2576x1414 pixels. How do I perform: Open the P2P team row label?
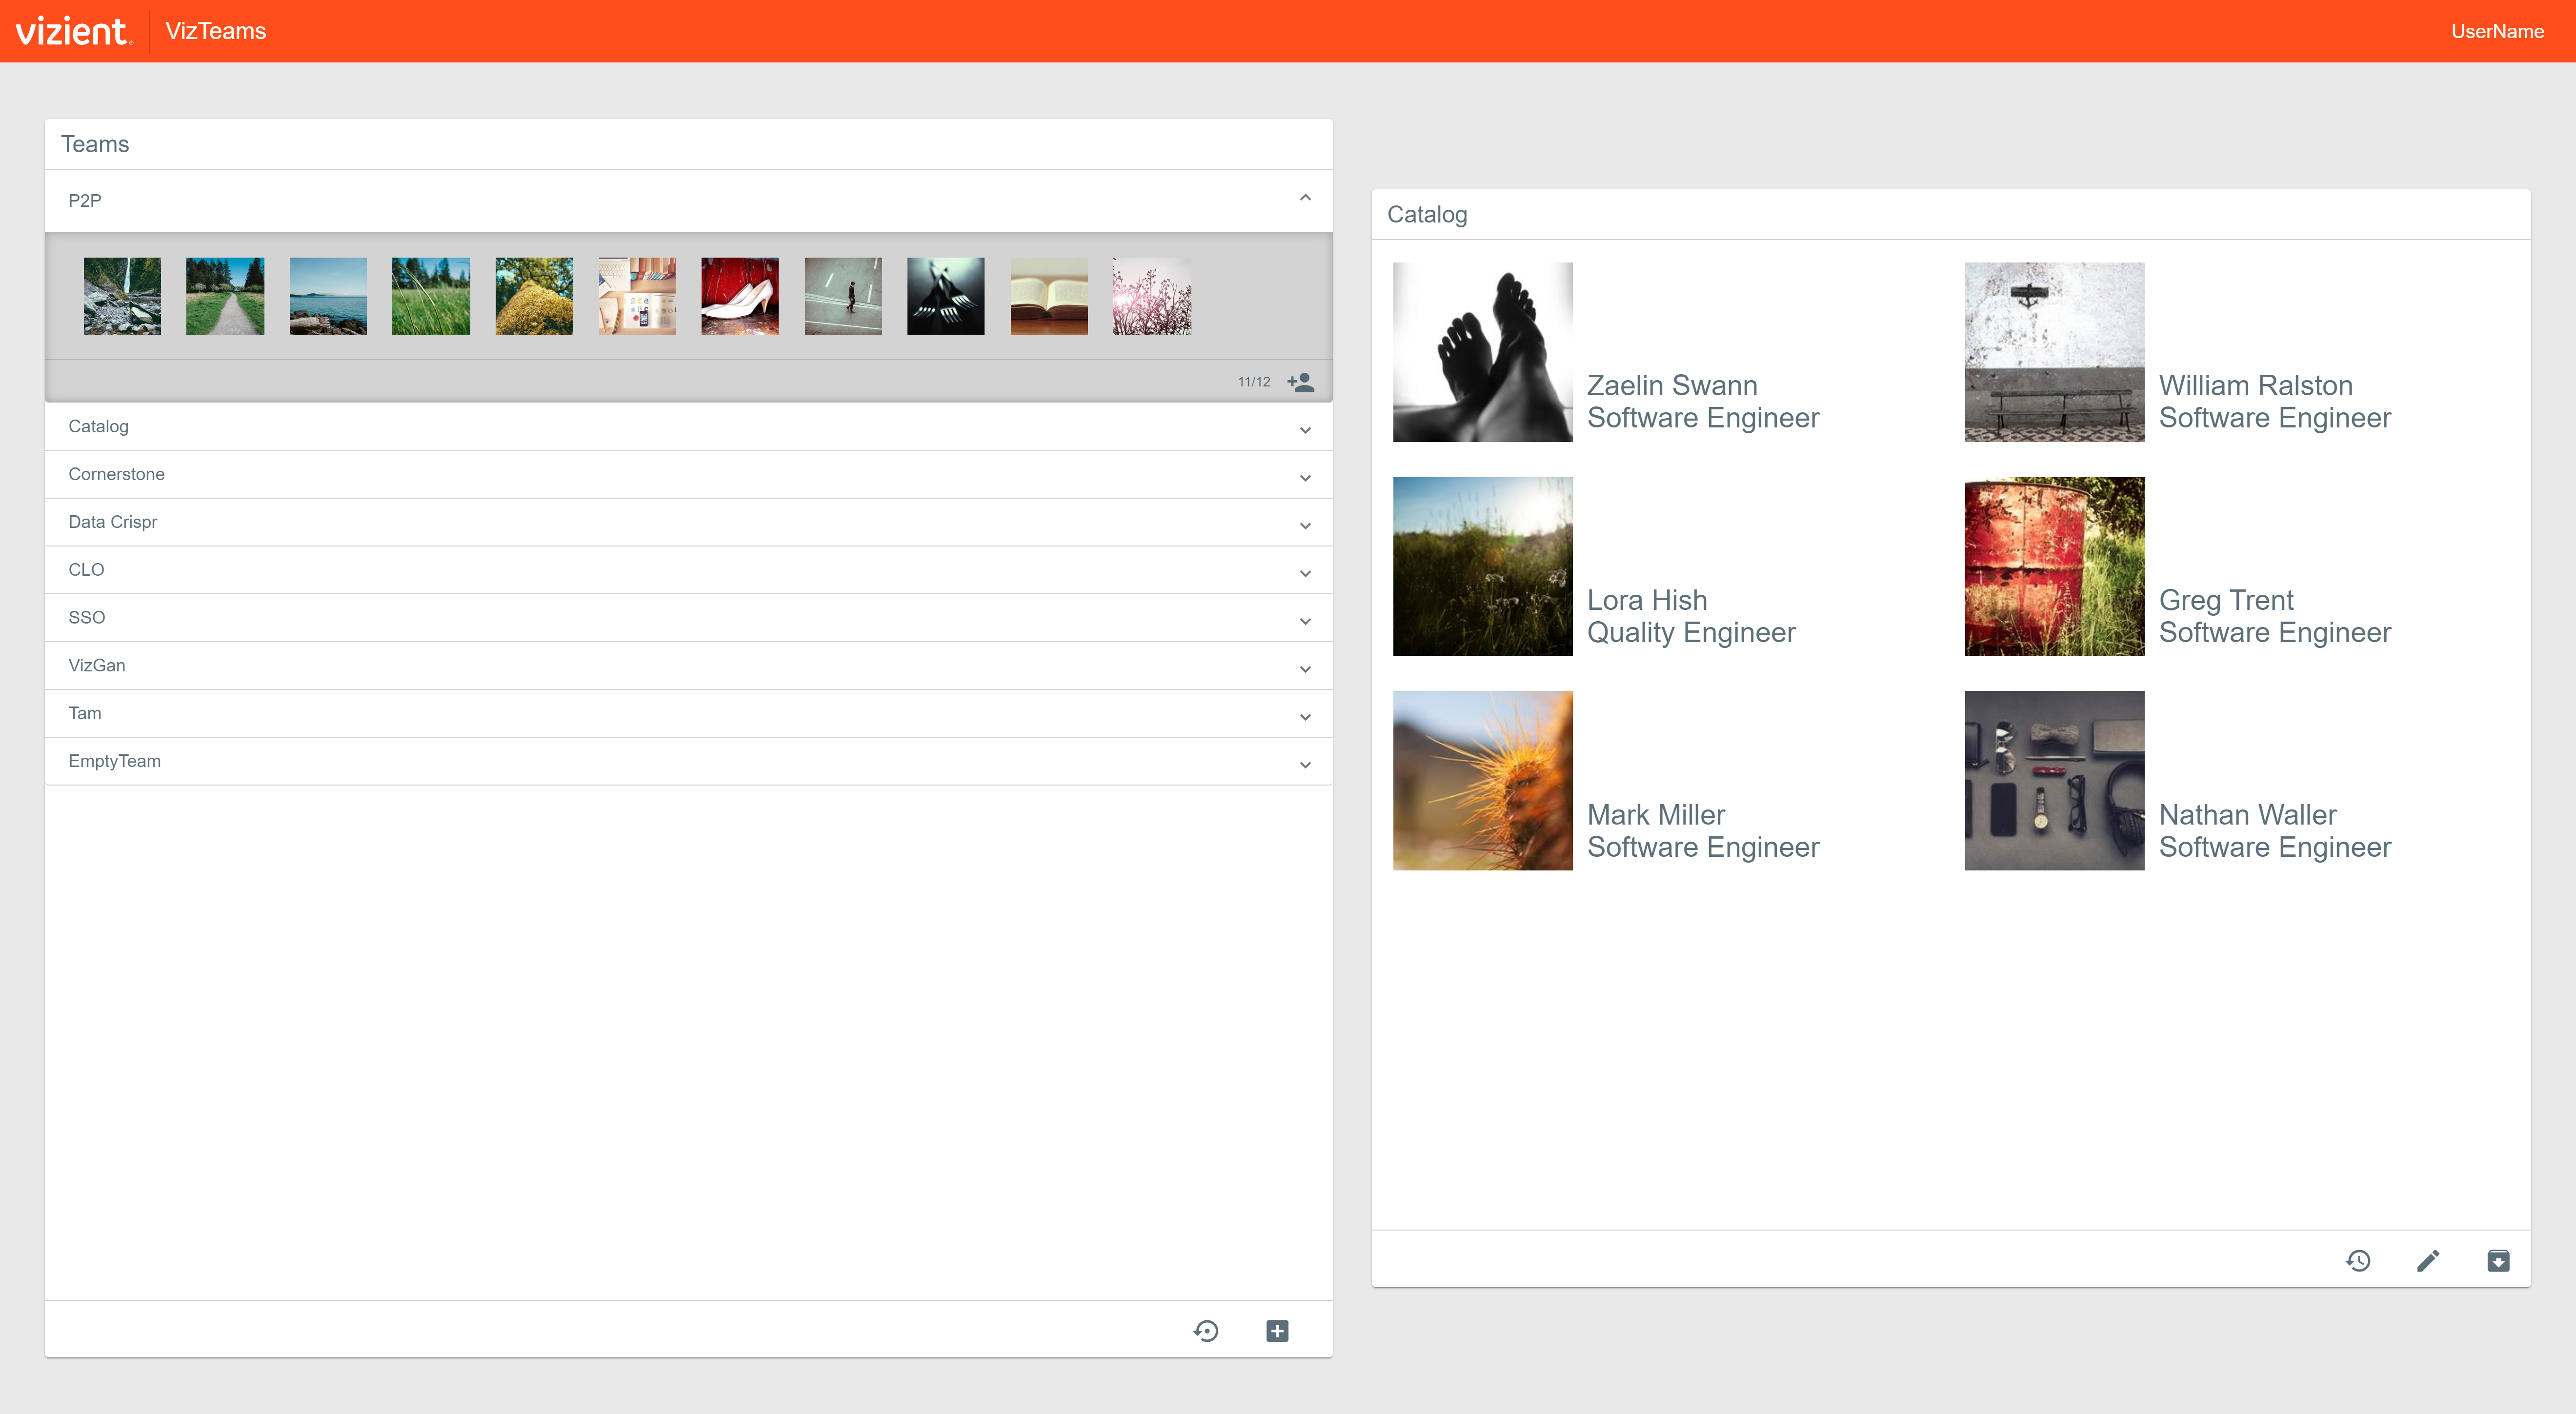click(x=85, y=200)
